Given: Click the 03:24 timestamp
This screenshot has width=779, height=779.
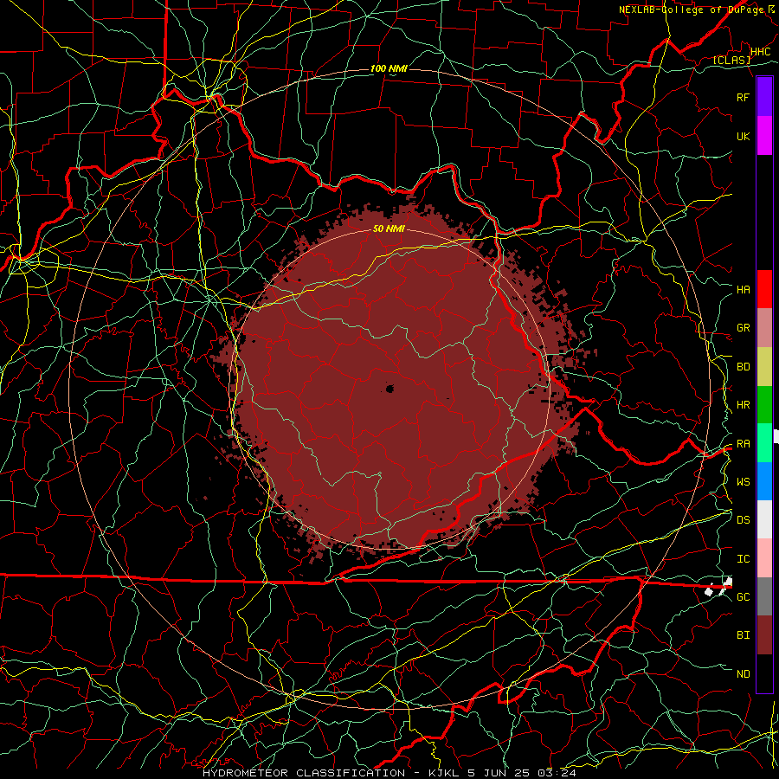Looking at the screenshot, I should [x=558, y=773].
